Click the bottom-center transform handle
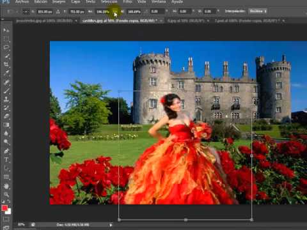The width and height of the screenshot is (307, 230). (x=185, y=220)
